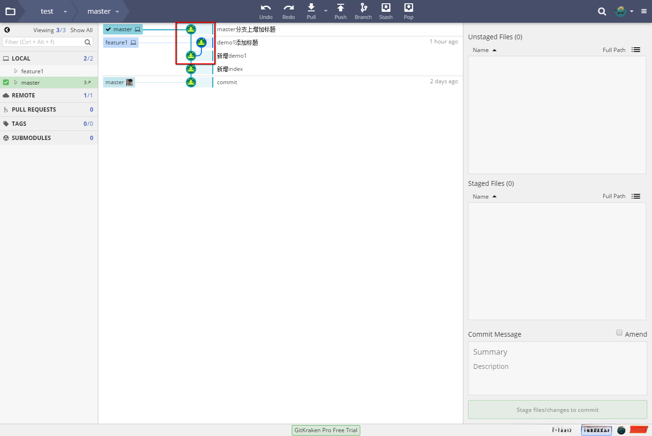The image size is (652, 436).
Task: Switch Unstaged Files view with the list icon
Action: tap(636, 50)
